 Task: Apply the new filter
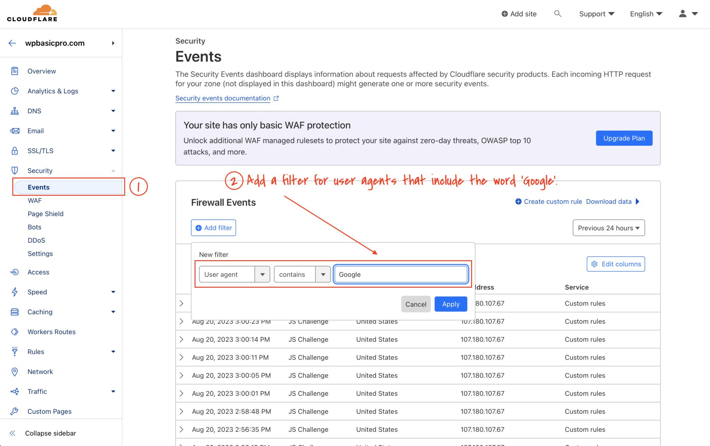pyautogui.click(x=451, y=304)
